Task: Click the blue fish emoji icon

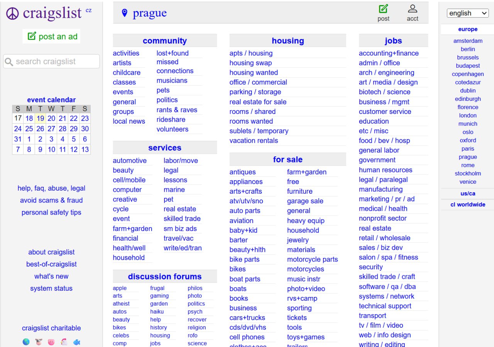Action: [77, 342]
